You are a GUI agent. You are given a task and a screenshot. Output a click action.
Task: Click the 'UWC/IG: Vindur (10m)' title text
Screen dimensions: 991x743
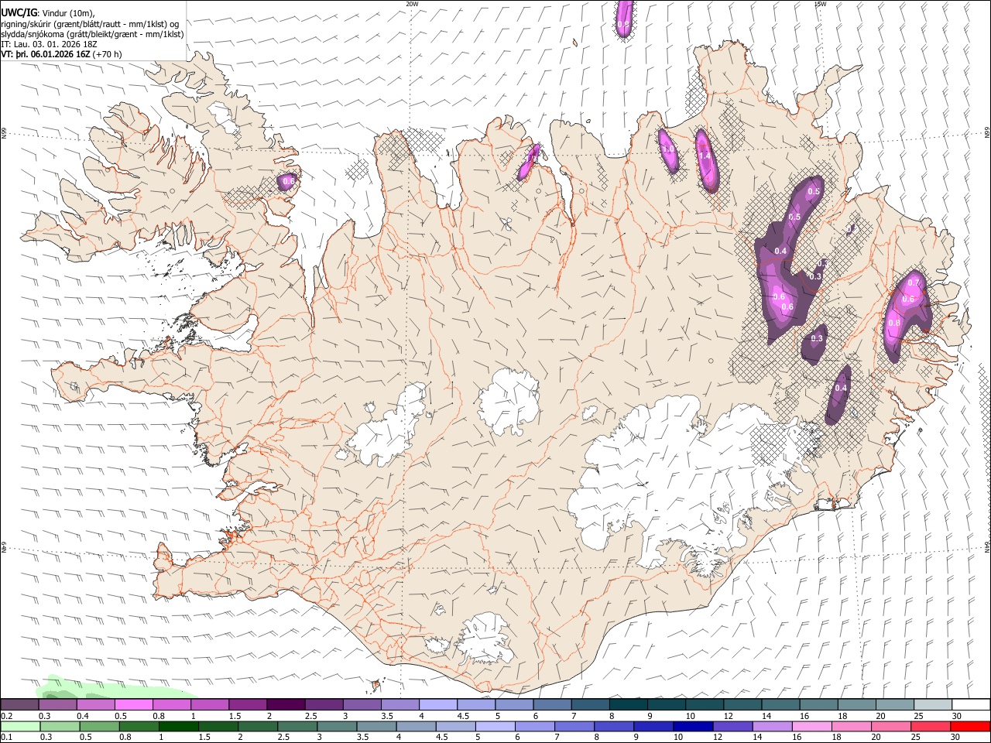(48, 12)
